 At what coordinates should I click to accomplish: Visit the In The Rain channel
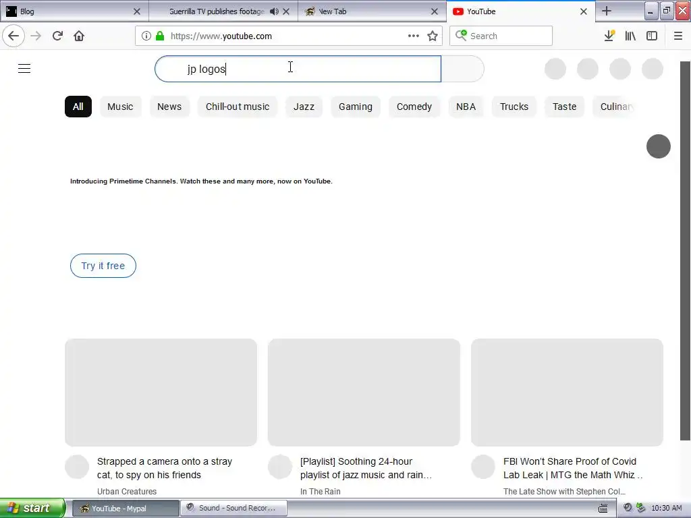[321, 492]
